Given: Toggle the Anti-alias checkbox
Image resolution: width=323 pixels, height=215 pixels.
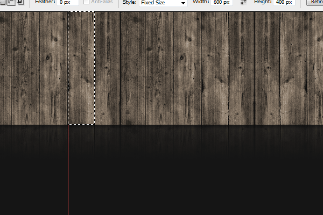Looking at the screenshot, I should (87, 3).
